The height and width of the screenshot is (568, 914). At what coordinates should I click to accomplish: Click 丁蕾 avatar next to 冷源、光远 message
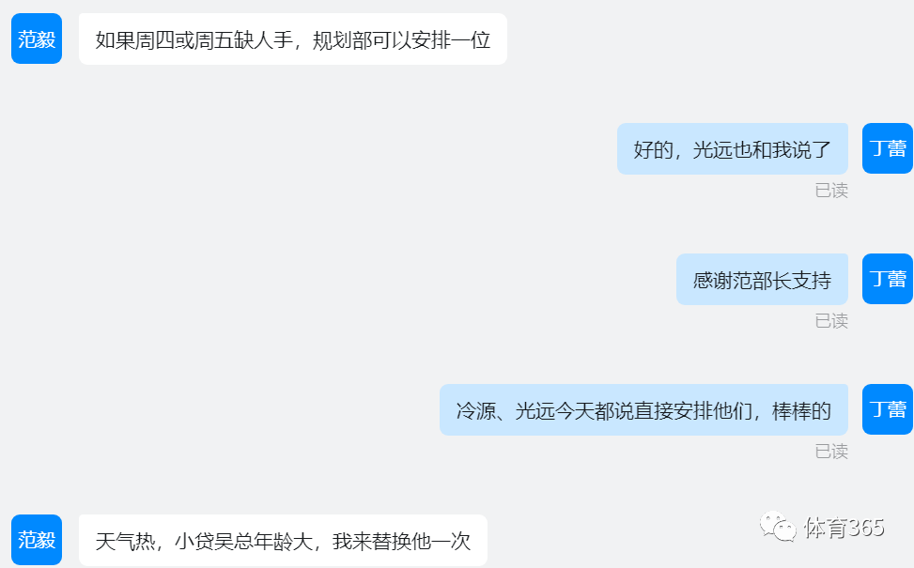pyautogui.click(x=887, y=409)
